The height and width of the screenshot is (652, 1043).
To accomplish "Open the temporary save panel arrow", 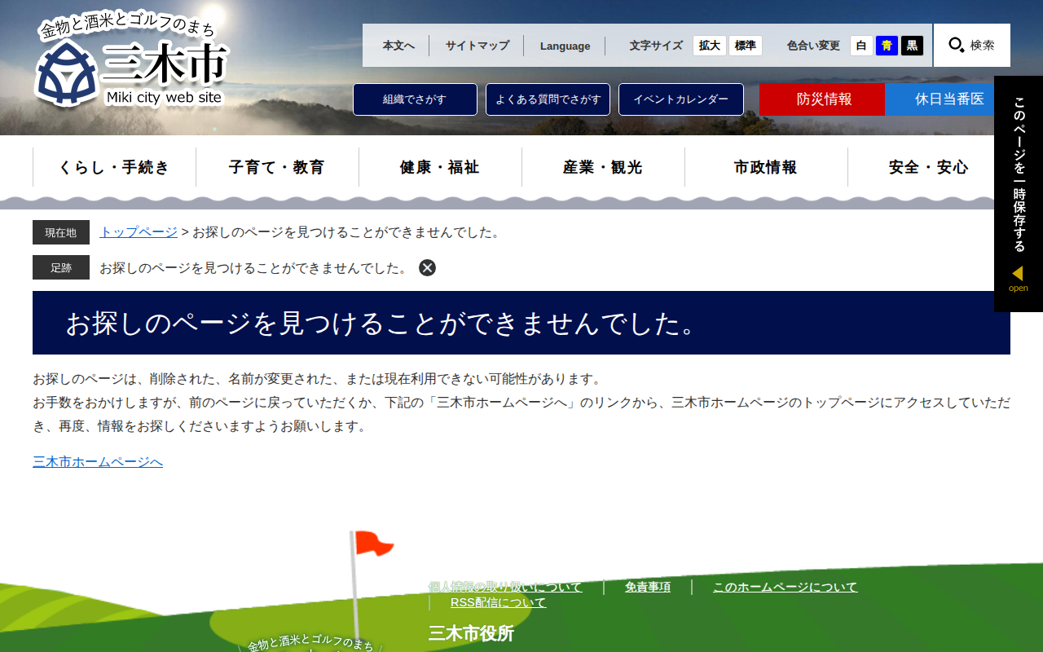I will click(x=1018, y=274).
